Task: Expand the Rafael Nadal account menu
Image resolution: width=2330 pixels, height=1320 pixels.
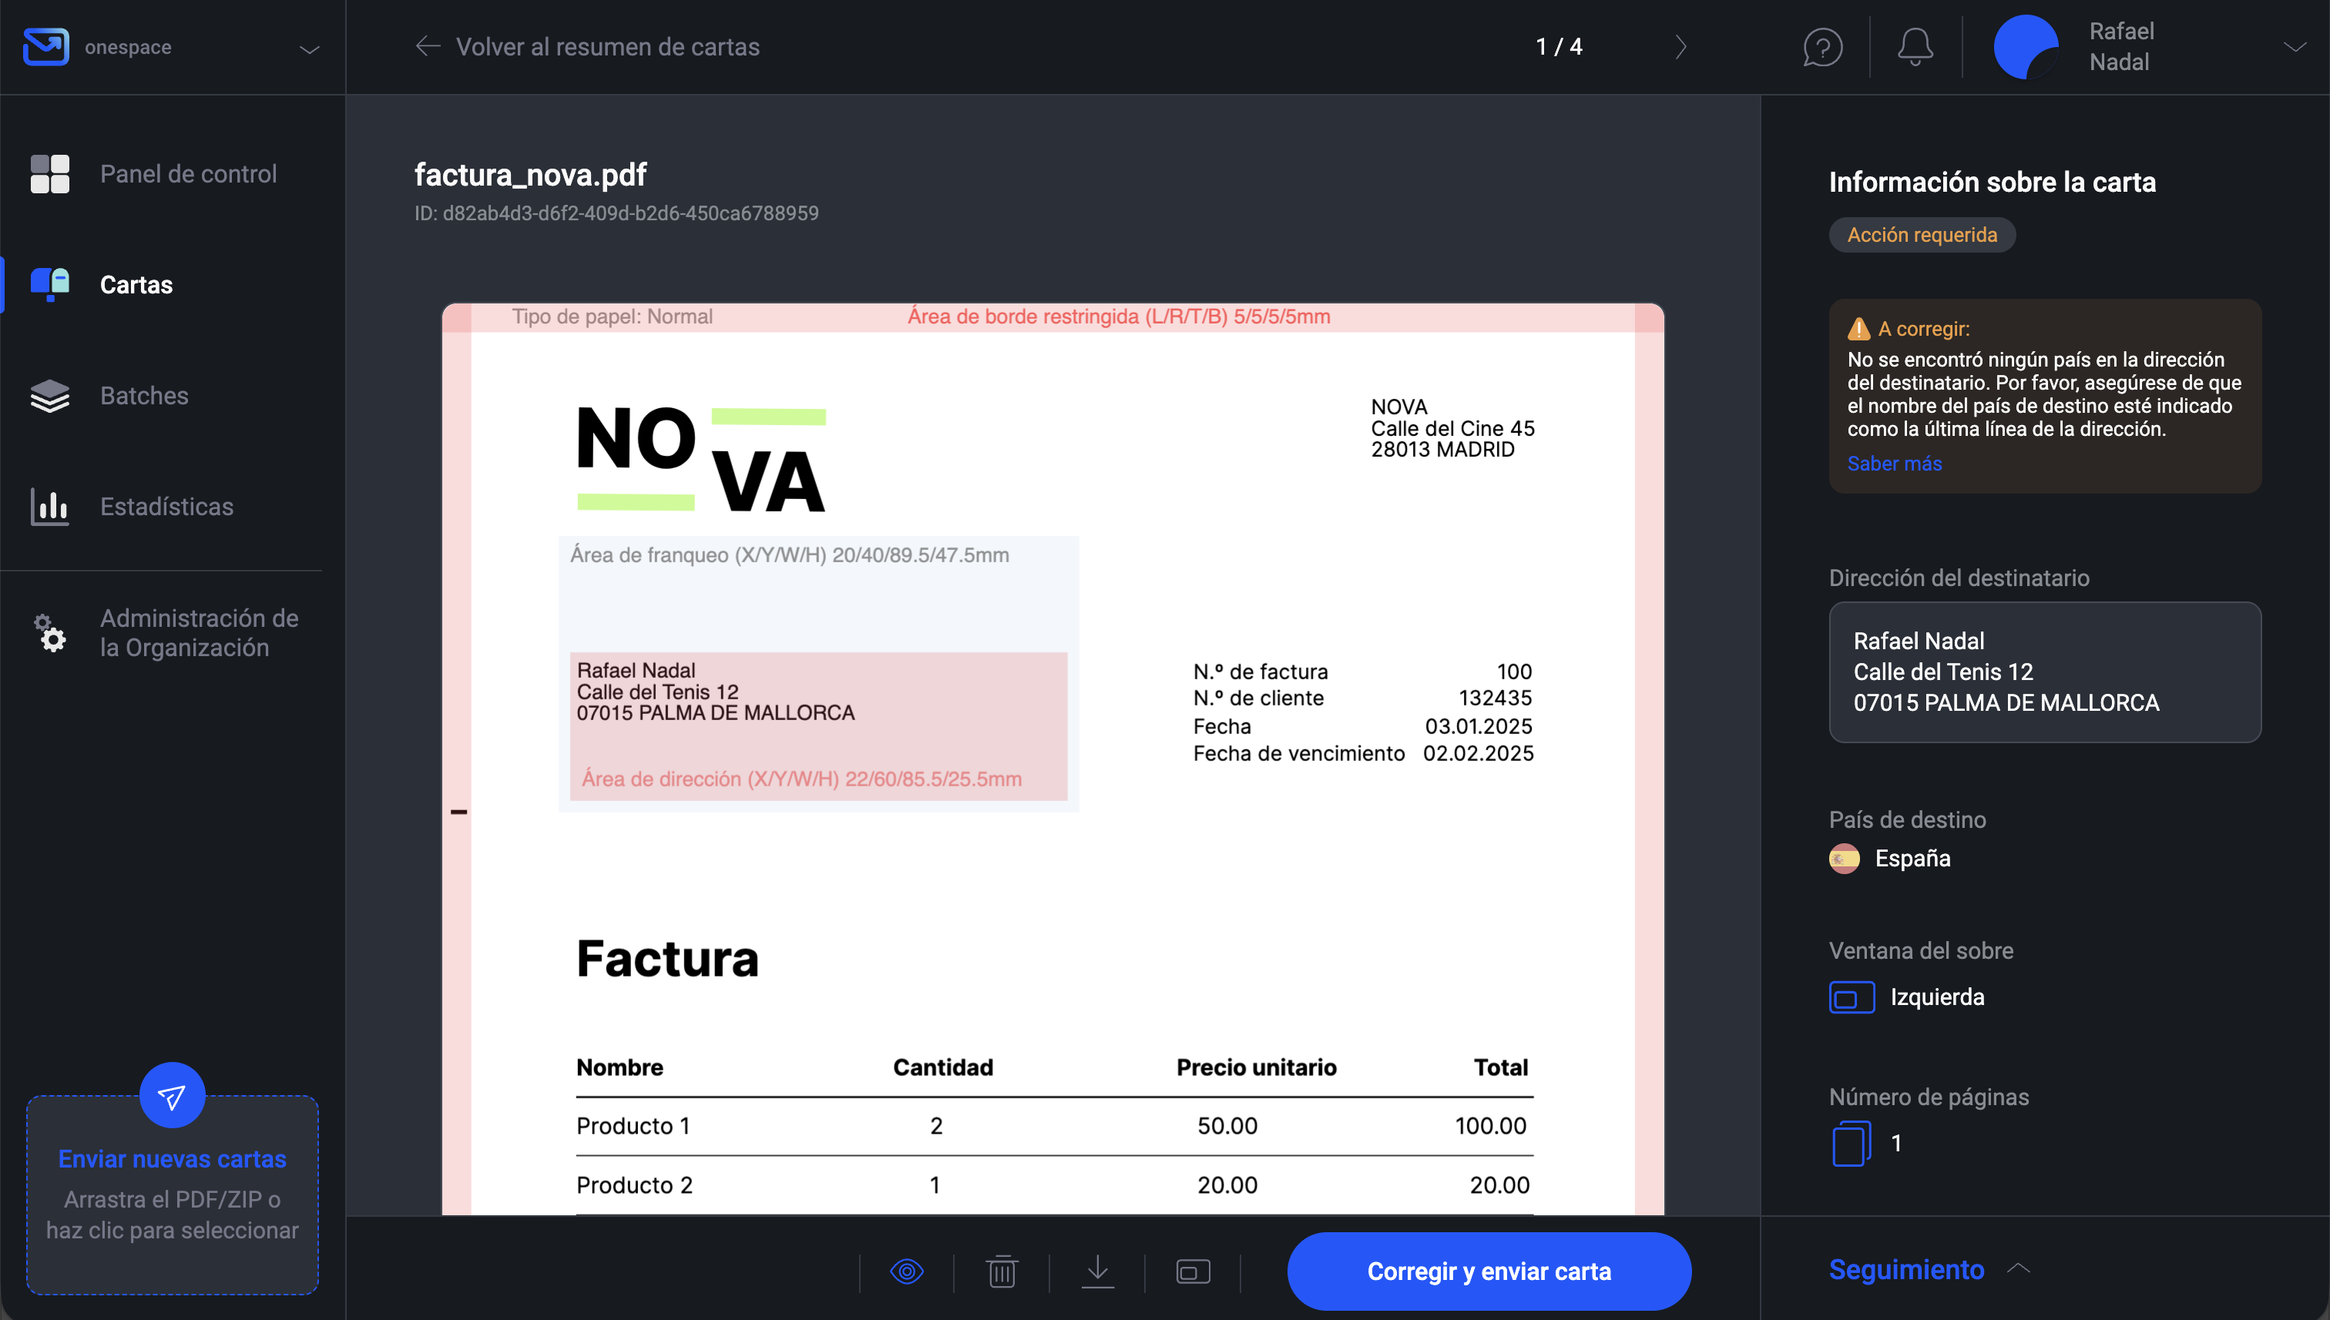Action: pyautogui.click(x=2296, y=47)
